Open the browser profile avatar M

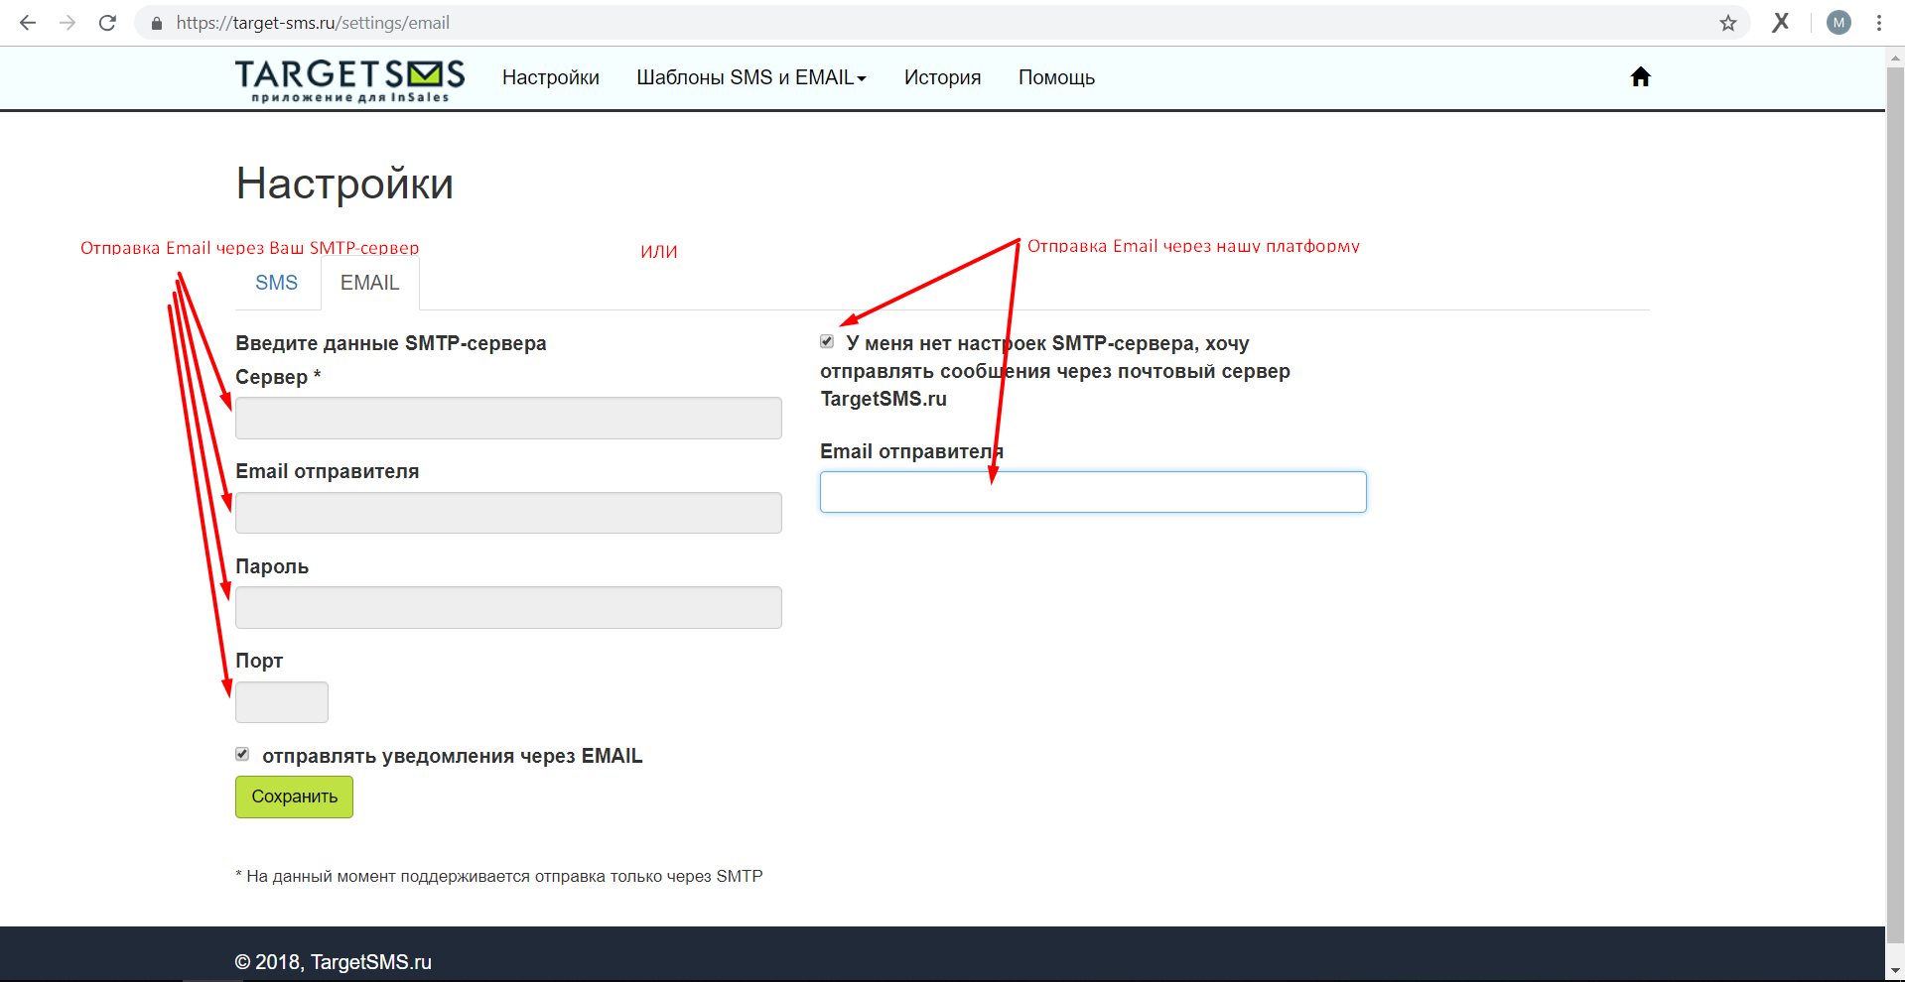point(1838,23)
